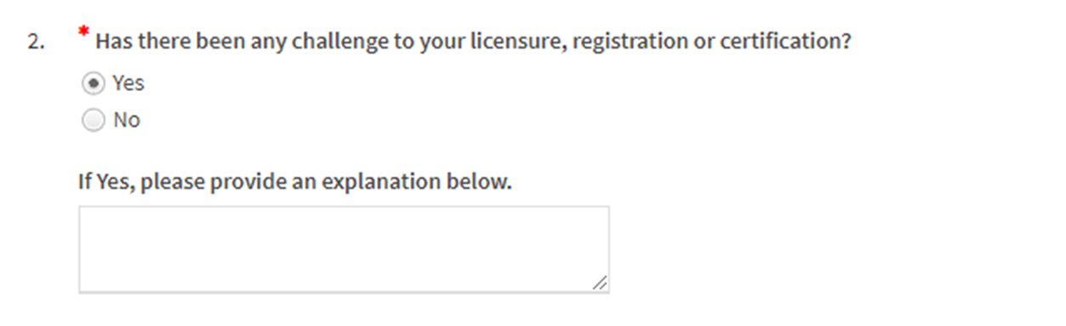Click the text area resize grip icon
1066x326 pixels.
[600, 283]
